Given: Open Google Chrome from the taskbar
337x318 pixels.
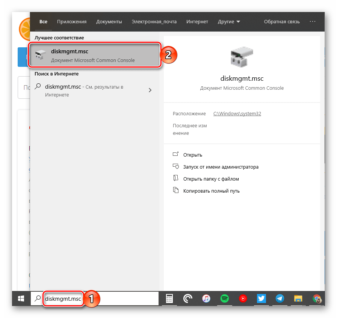Looking at the screenshot, I should [317, 298].
